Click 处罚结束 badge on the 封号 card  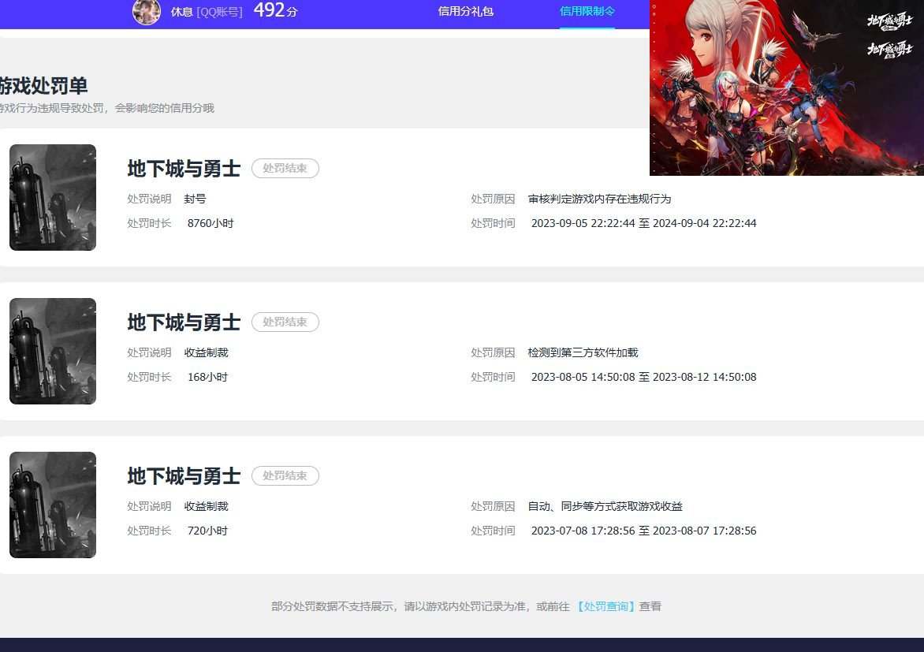click(x=285, y=169)
